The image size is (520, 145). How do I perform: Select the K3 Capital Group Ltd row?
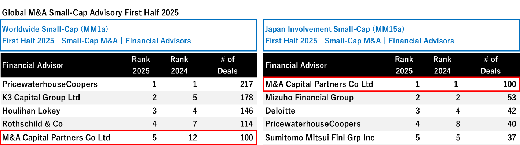coord(128,98)
